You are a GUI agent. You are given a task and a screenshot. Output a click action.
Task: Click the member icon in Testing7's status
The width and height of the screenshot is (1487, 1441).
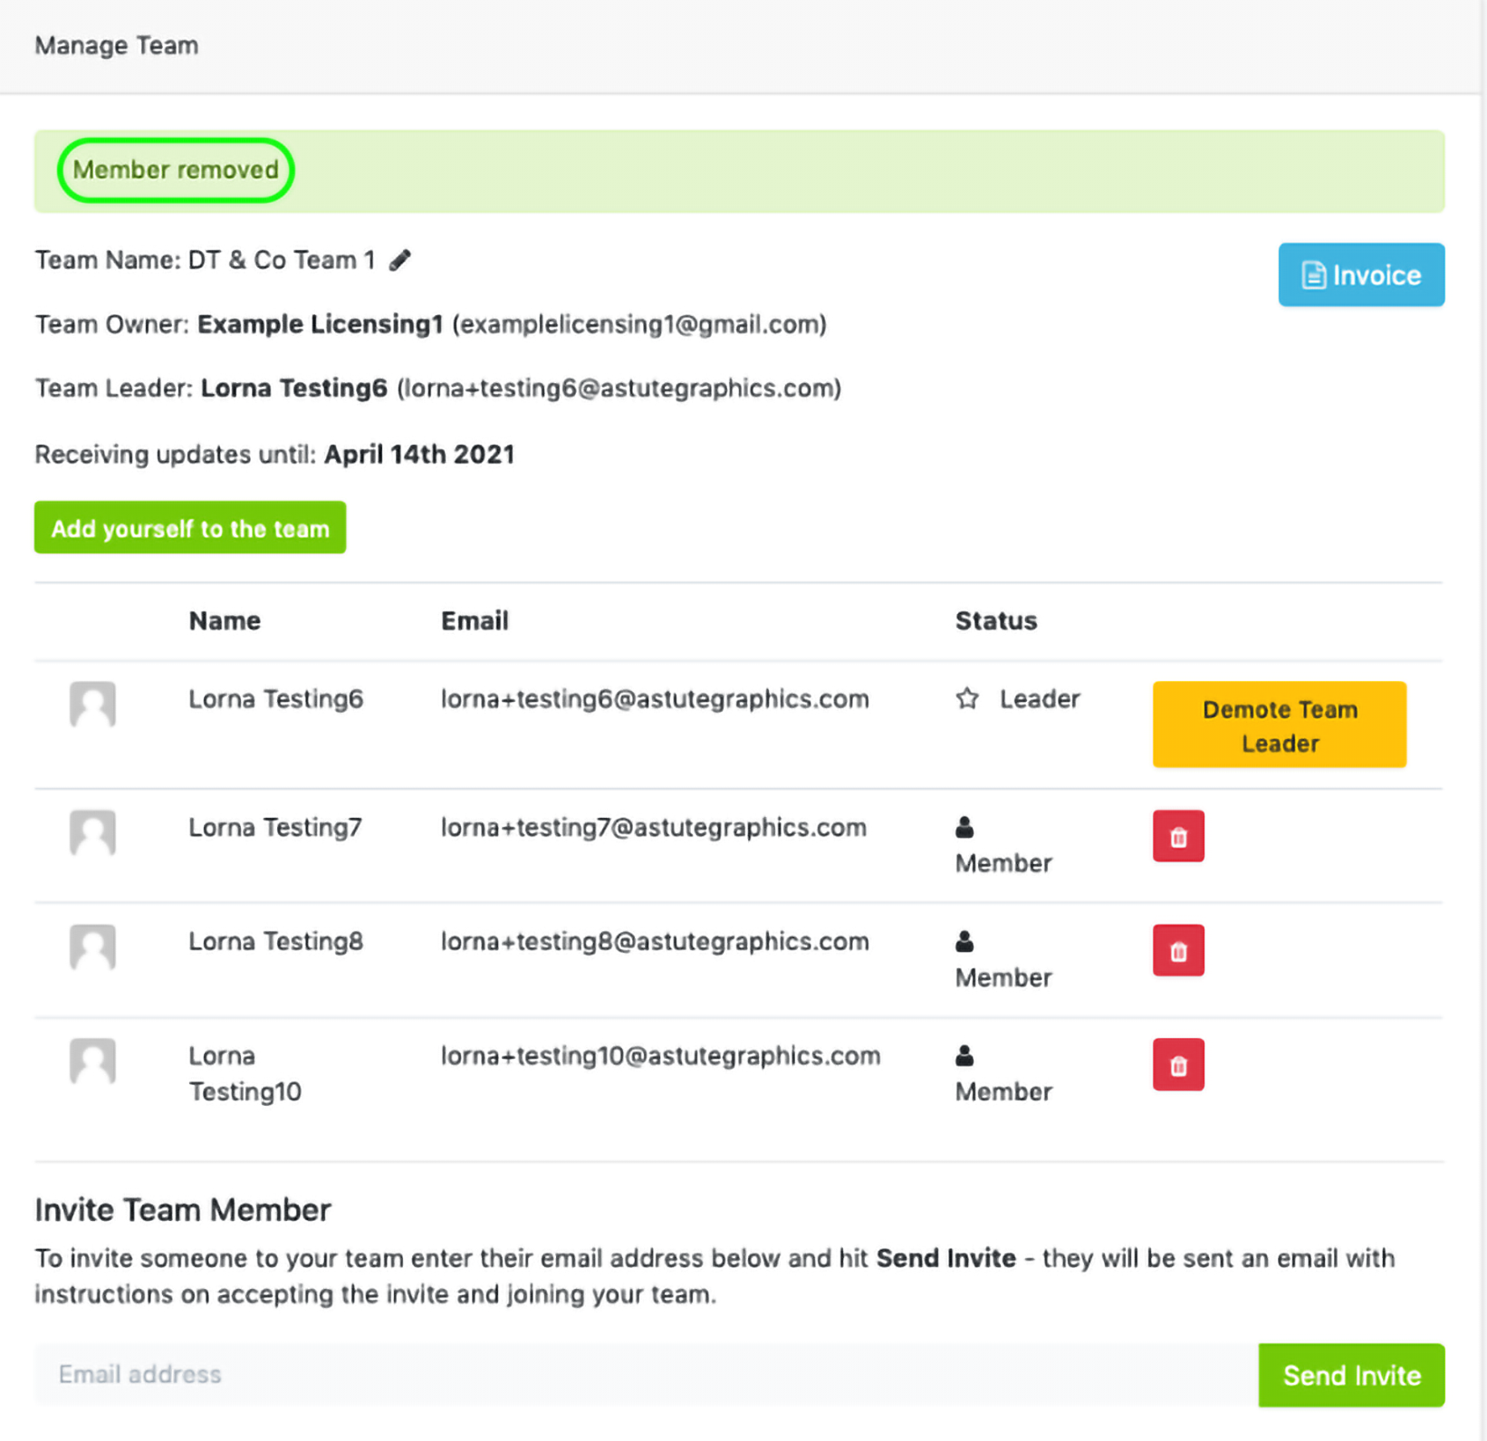(964, 827)
